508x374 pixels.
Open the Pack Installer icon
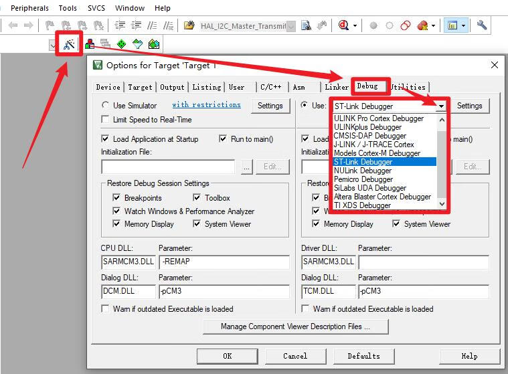(154, 45)
